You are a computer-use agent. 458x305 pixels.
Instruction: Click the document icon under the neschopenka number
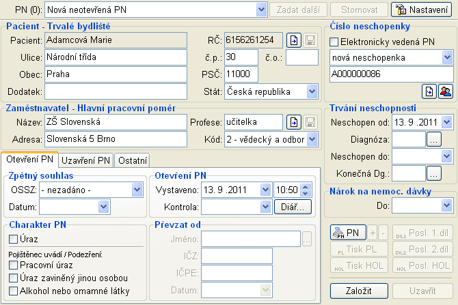[430, 91]
